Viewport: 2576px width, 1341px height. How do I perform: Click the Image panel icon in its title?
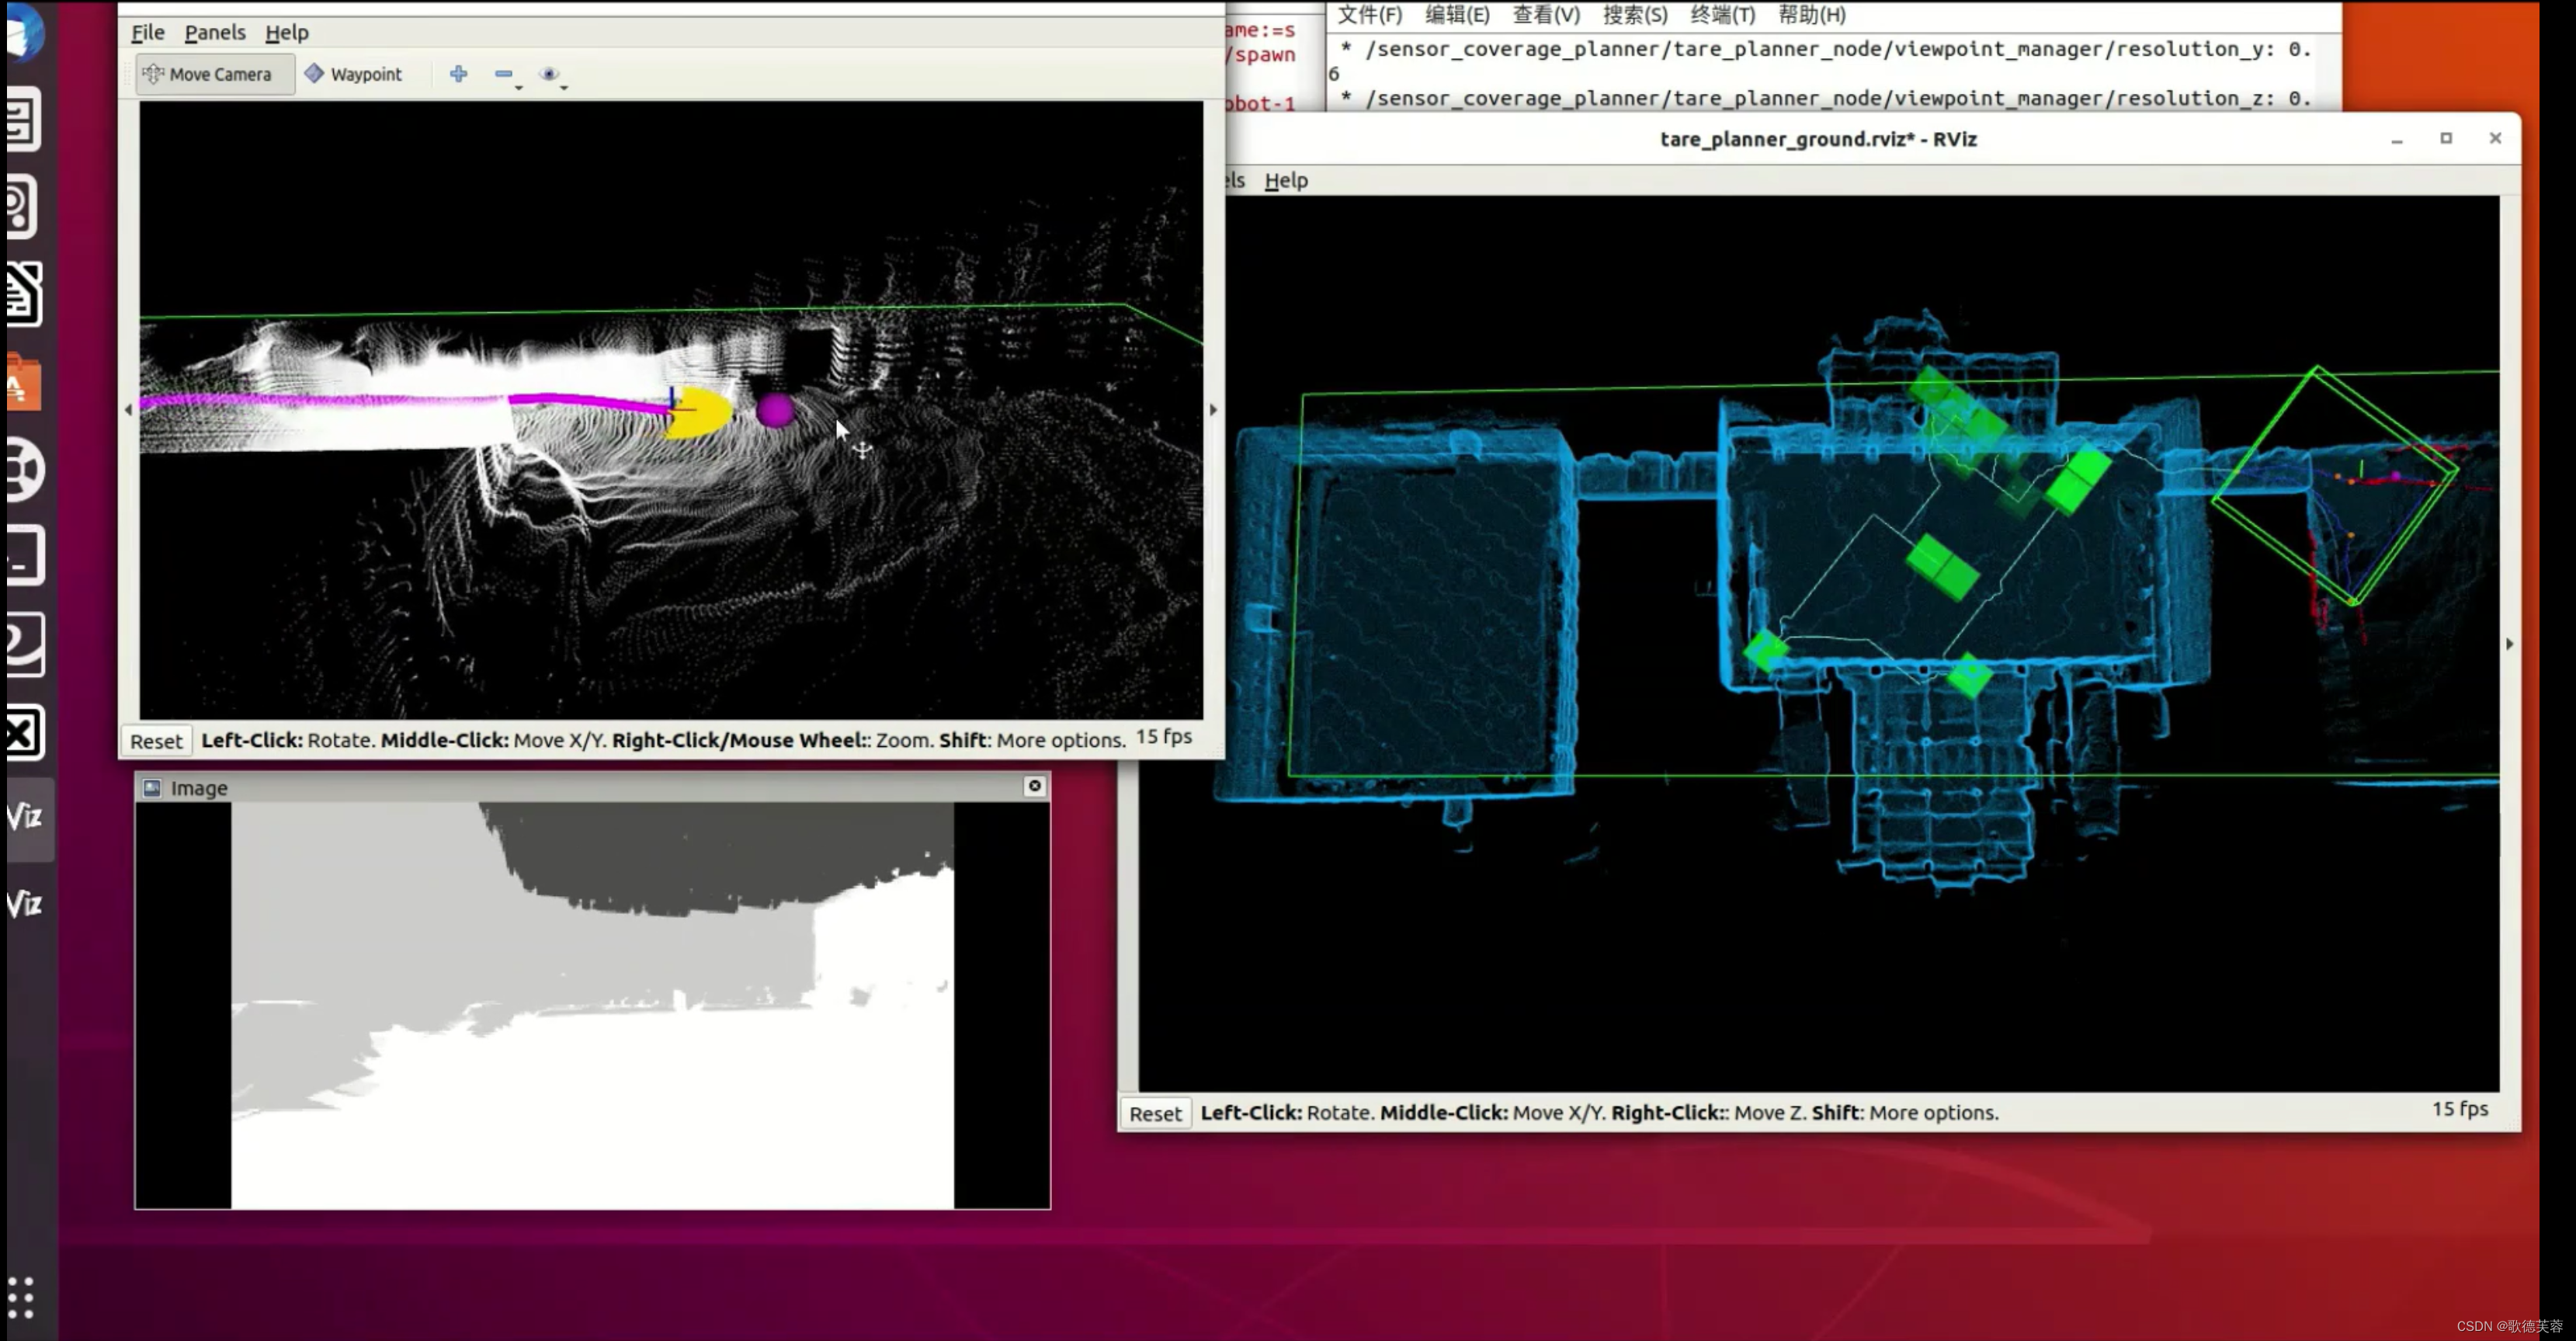(x=152, y=788)
